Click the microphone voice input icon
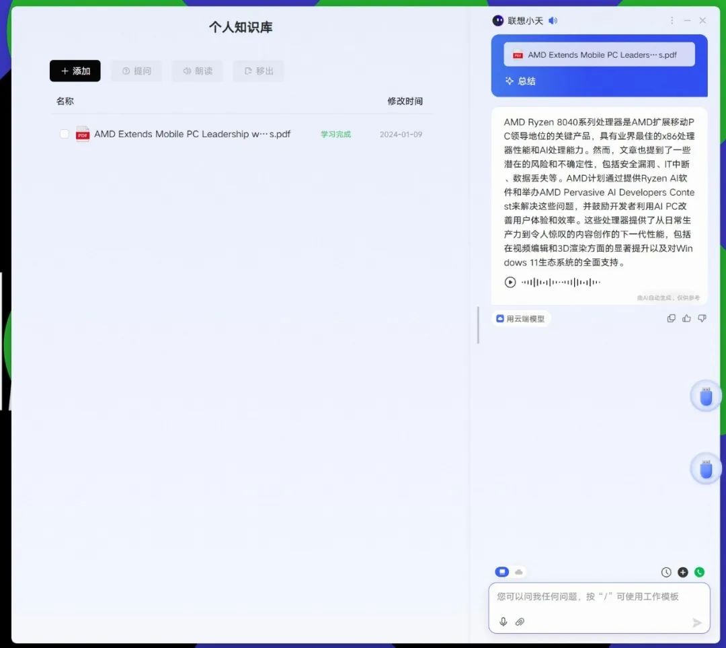Viewport: 726px width, 648px height. coord(503,622)
